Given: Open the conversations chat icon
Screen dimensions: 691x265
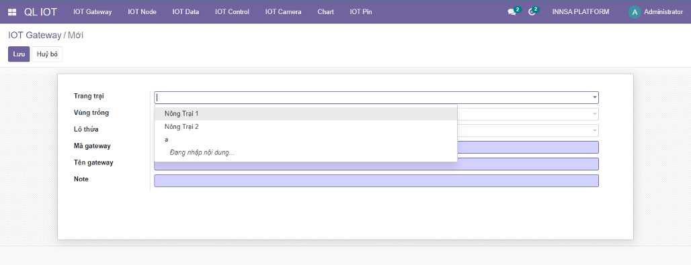Looking at the screenshot, I should click(512, 12).
